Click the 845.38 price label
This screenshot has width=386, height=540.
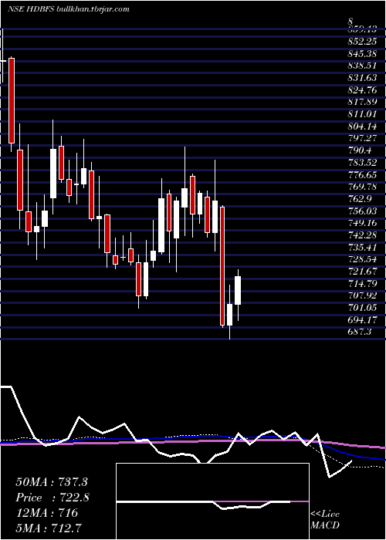point(362,53)
